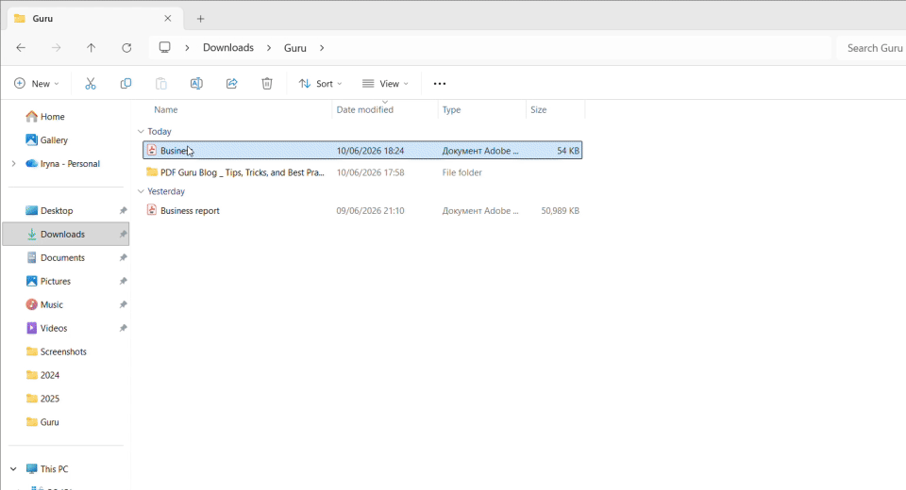The width and height of the screenshot is (906, 490).
Task: Delete the selected file with trash icon
Action: [267, 84]
